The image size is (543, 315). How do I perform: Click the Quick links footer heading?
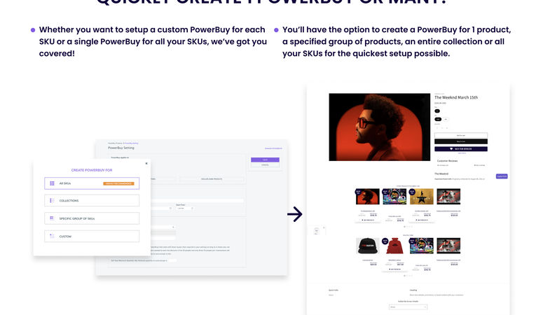pos(333,290)
